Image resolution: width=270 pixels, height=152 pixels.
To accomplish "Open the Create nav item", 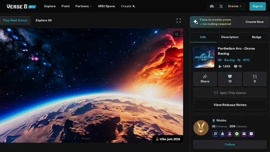I will [128, 6].
